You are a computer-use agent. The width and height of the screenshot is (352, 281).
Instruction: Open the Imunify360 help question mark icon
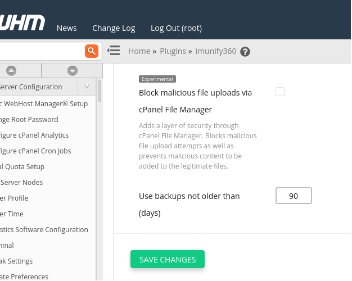(x=245, y=52)
